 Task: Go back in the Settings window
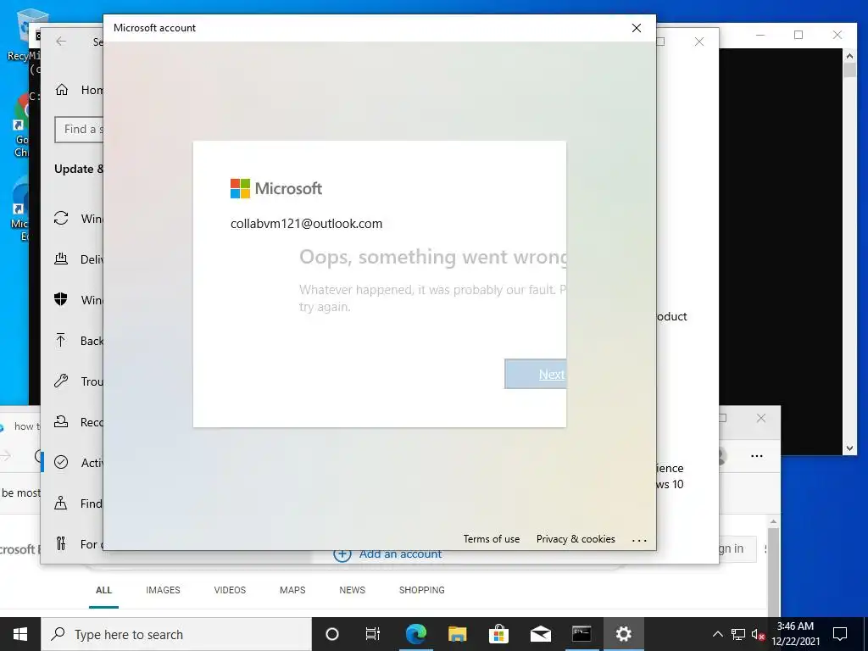pos(61,42)
